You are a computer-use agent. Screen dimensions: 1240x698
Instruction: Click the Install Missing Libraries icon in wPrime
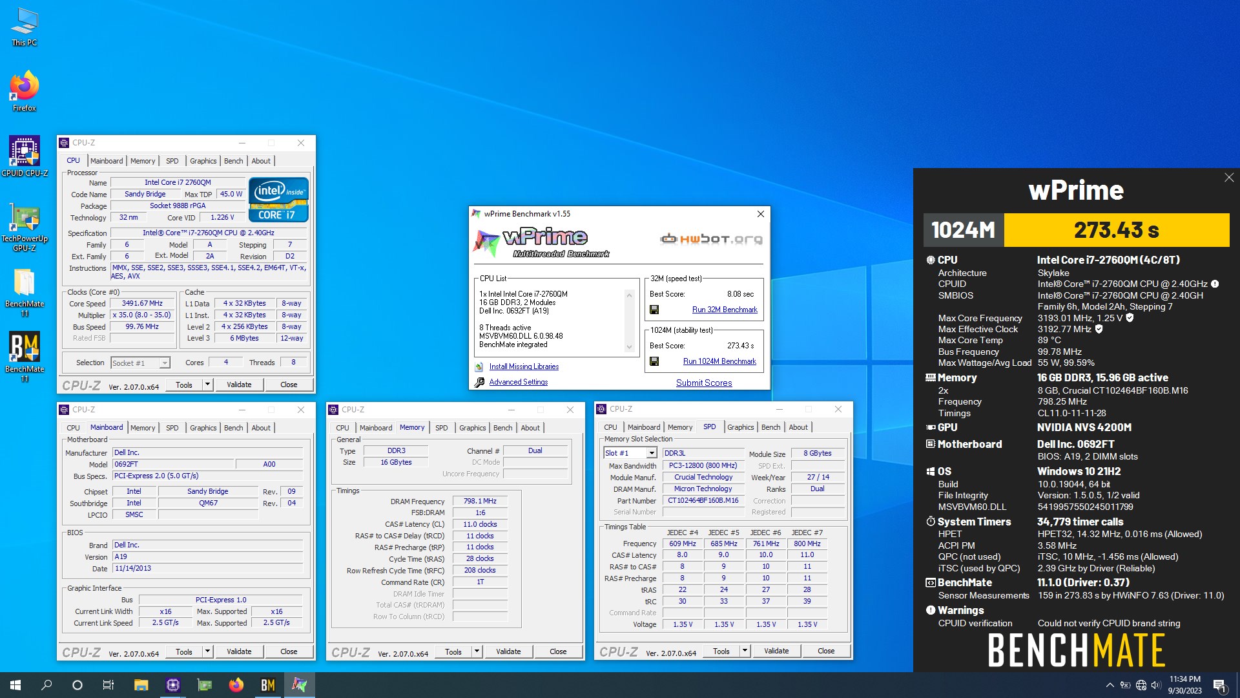tap(479, 366)
